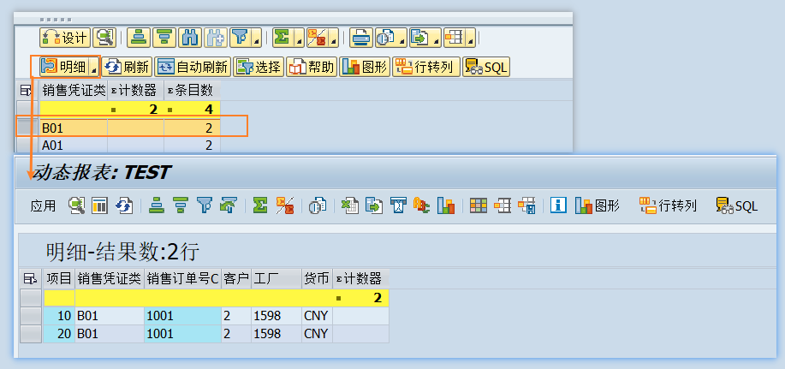The height and width of the screenshot is (369, 785).
Task: Click the 计数器 header in summary table
Action: (x=135, y=90)
